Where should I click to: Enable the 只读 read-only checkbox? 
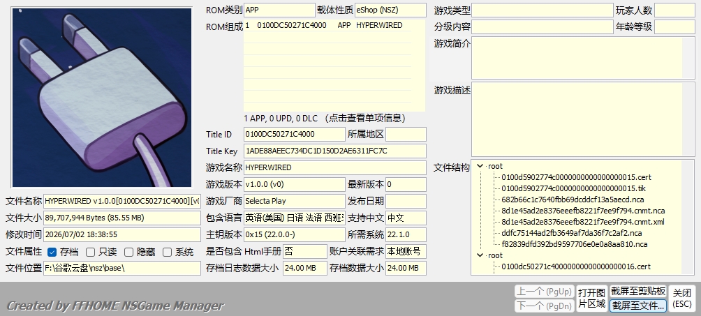[x=90, y=252]
